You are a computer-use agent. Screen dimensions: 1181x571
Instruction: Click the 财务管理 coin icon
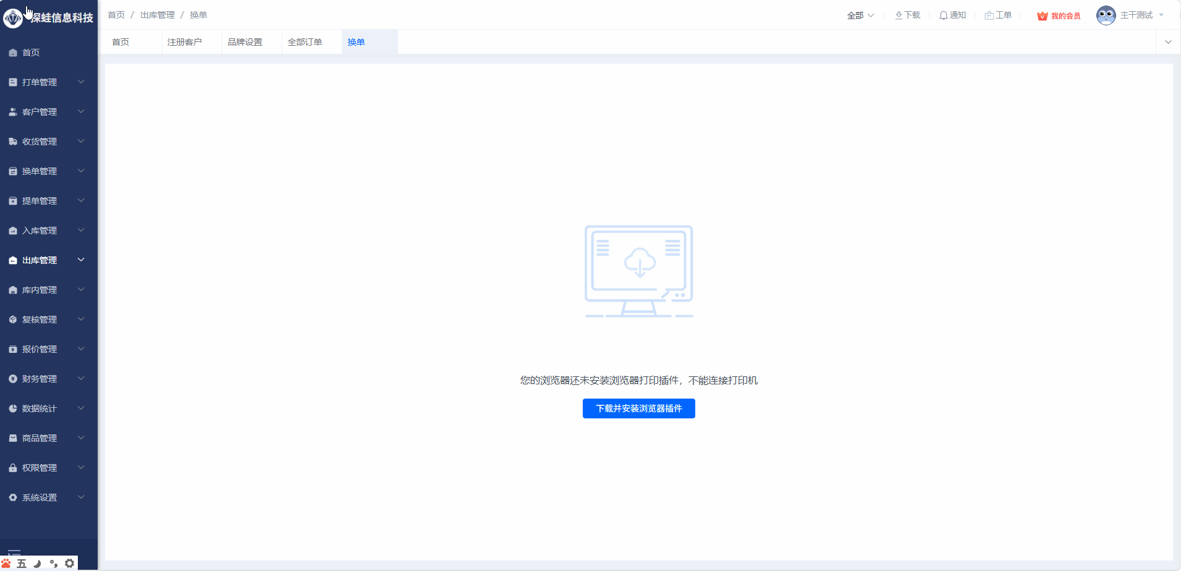coord(13,379)
